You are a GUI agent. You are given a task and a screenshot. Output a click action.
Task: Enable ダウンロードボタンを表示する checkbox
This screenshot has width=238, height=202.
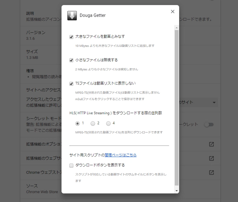(x=71, y=166)
